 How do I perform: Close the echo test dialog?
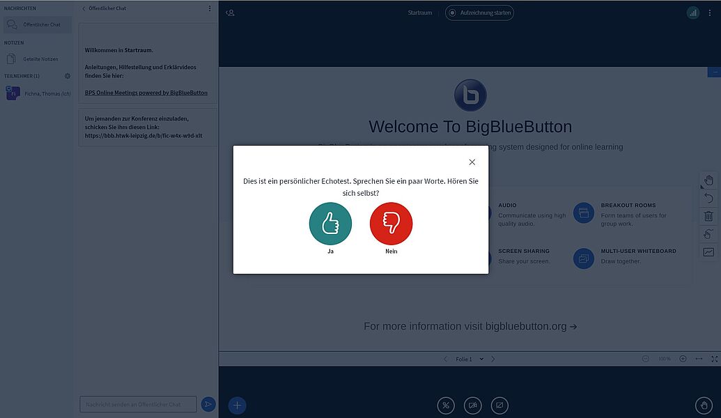click(x=472, y=162)
